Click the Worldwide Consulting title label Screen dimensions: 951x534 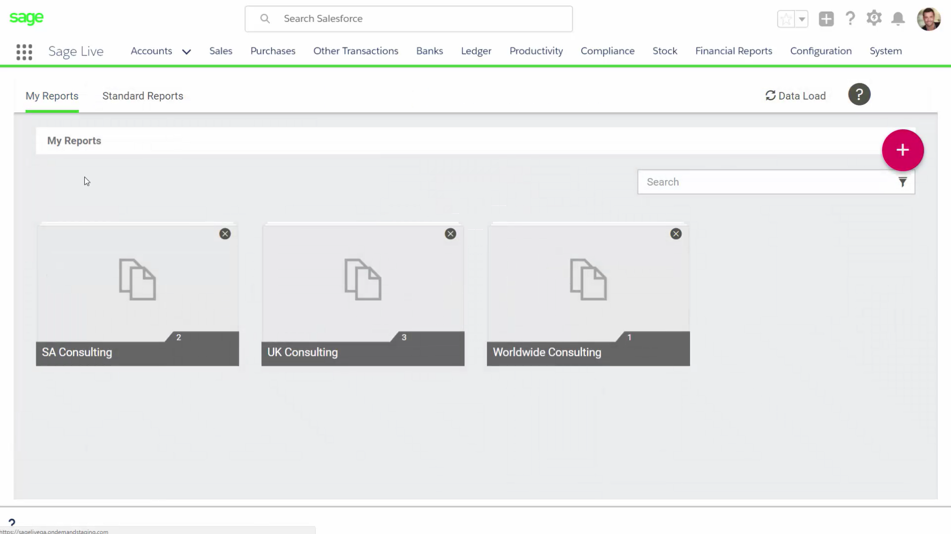point(547,352)
